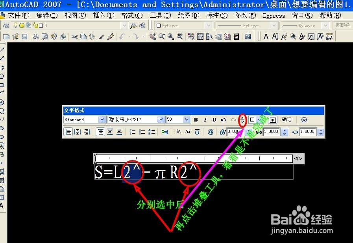Click the width factor 1.0000 field
353x243 pixels.
tap(307, 132)
